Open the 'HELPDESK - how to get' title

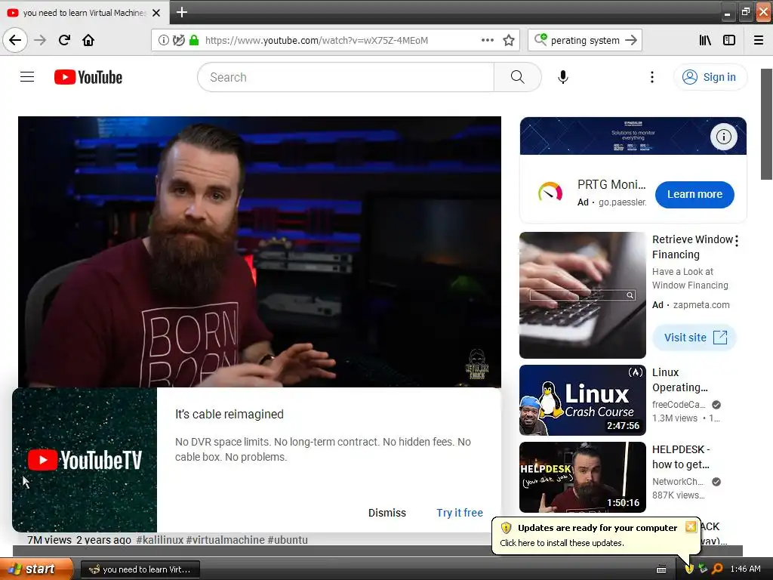tap(681, 457)
